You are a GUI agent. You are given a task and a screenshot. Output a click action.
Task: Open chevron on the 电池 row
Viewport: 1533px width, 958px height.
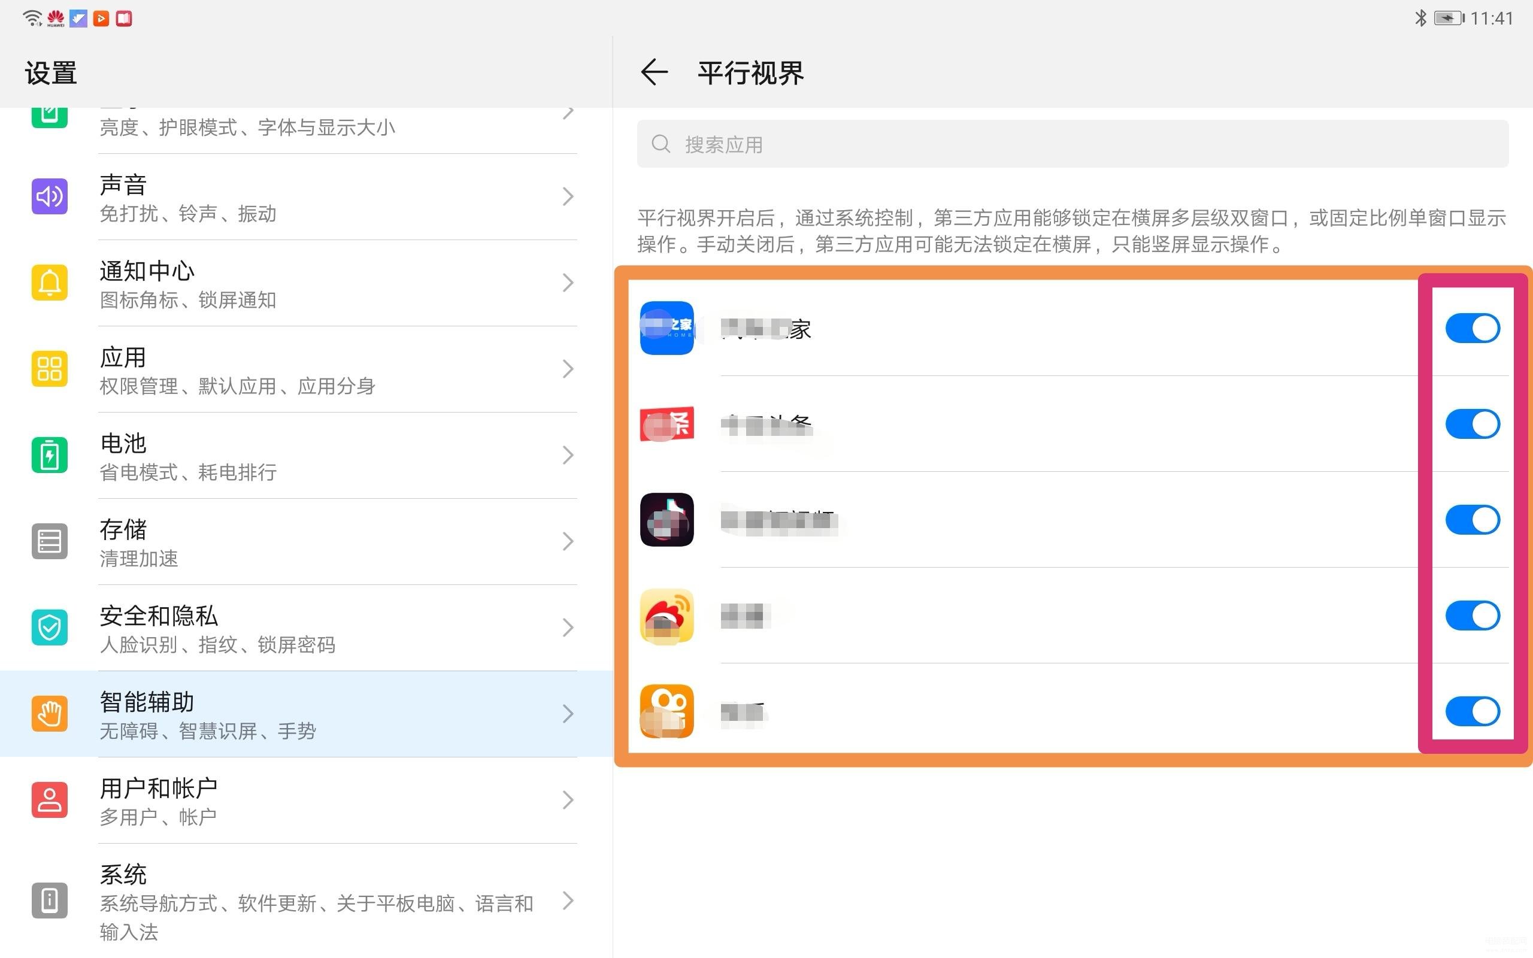pos(568,455)
